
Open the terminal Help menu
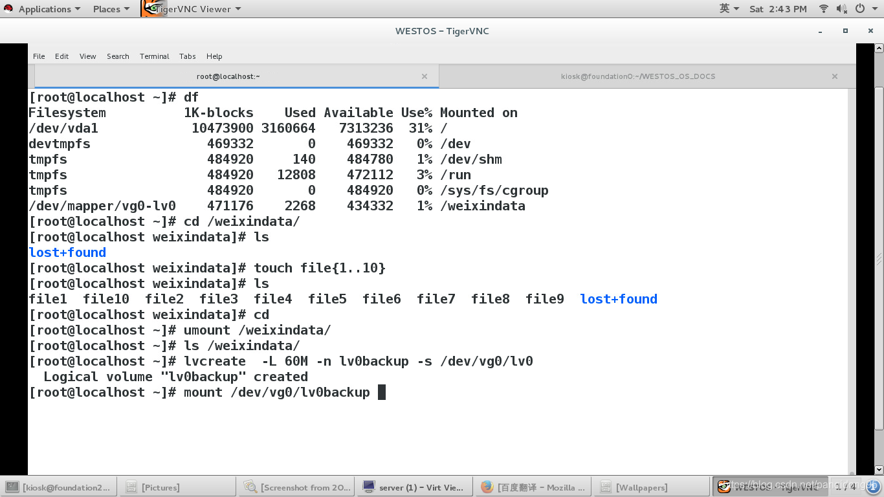click(214, 56)
